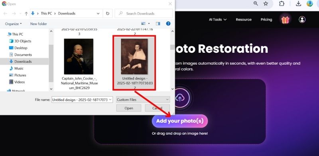319x156 pixels.
Task: Open the AI Tools menu on website
Action: pos(218,20)
